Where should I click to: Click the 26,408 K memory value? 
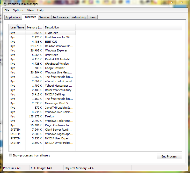(x=36, y=50)
